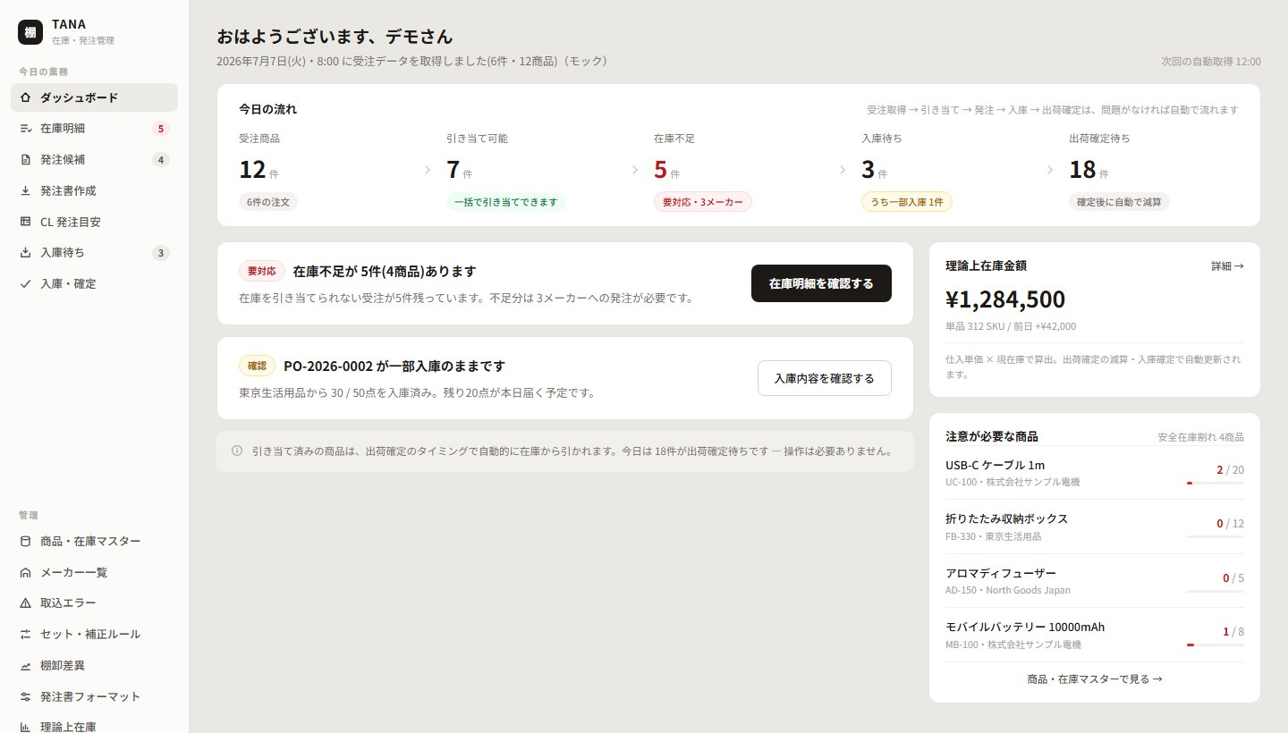Click the 確定後に自動で減算 pill

1119,202
